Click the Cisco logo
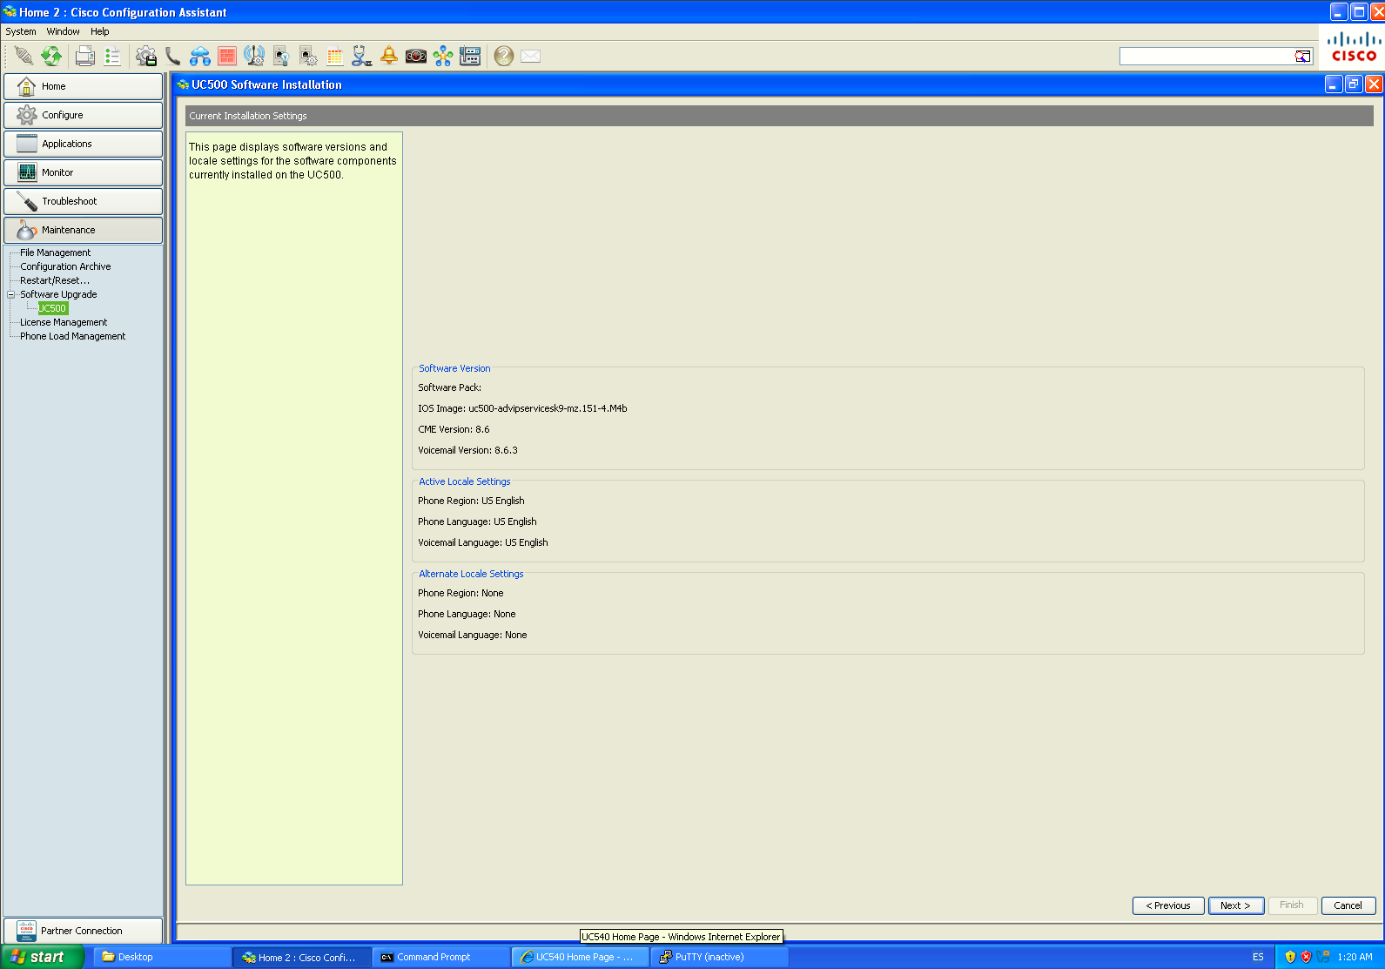The image size is (1385, 969). (1354, 47)
